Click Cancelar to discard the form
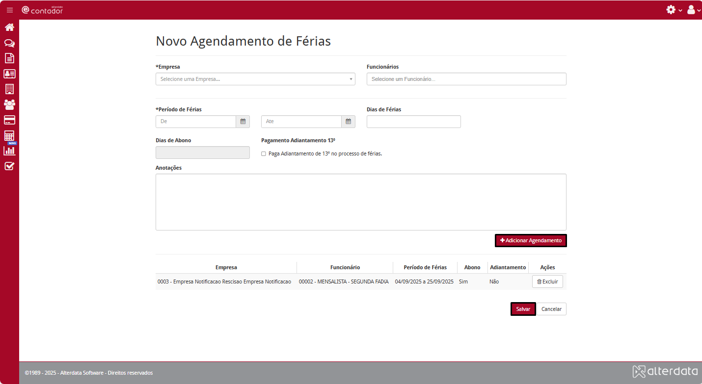This screenshot has height=384, width=702. [x=551, y=309]
